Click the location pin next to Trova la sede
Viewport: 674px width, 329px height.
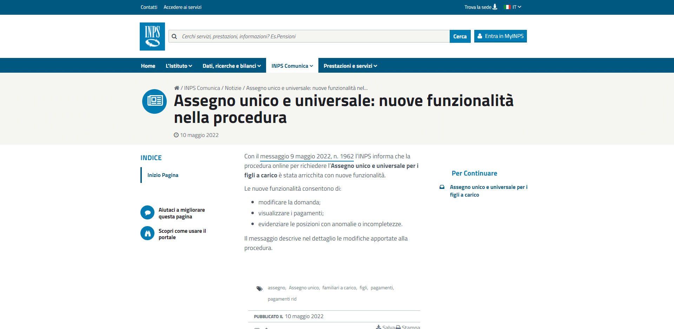[495, 7]
